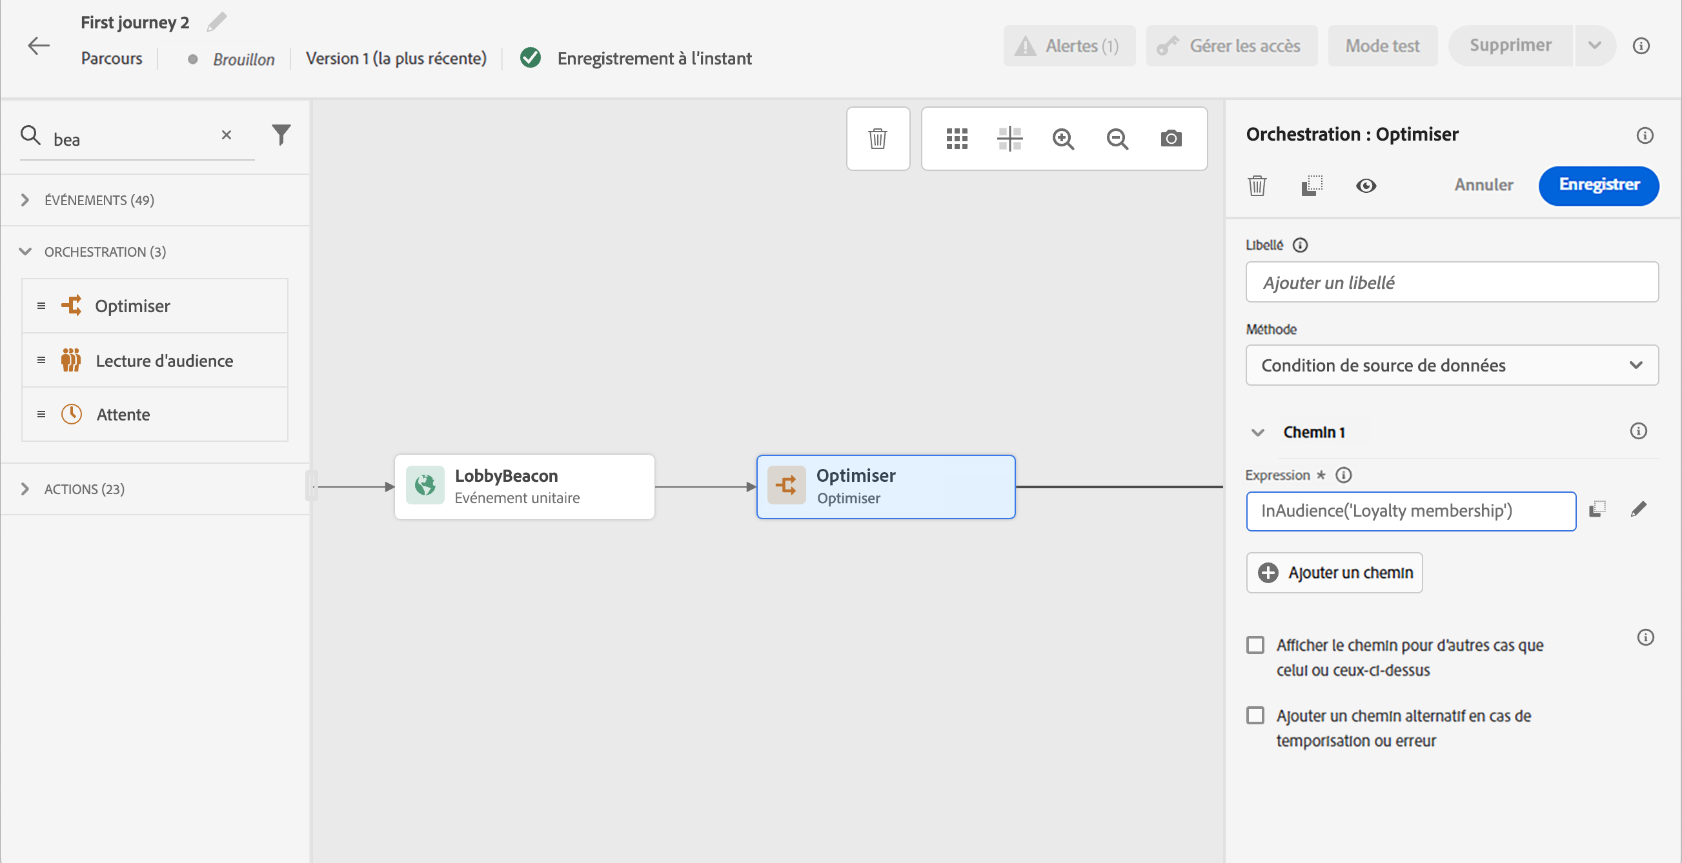Image resolution: width=1682 pixels, height=863 pixels.
Task: Click the grid layout icon in canvas toolbar
Action: 957,138
